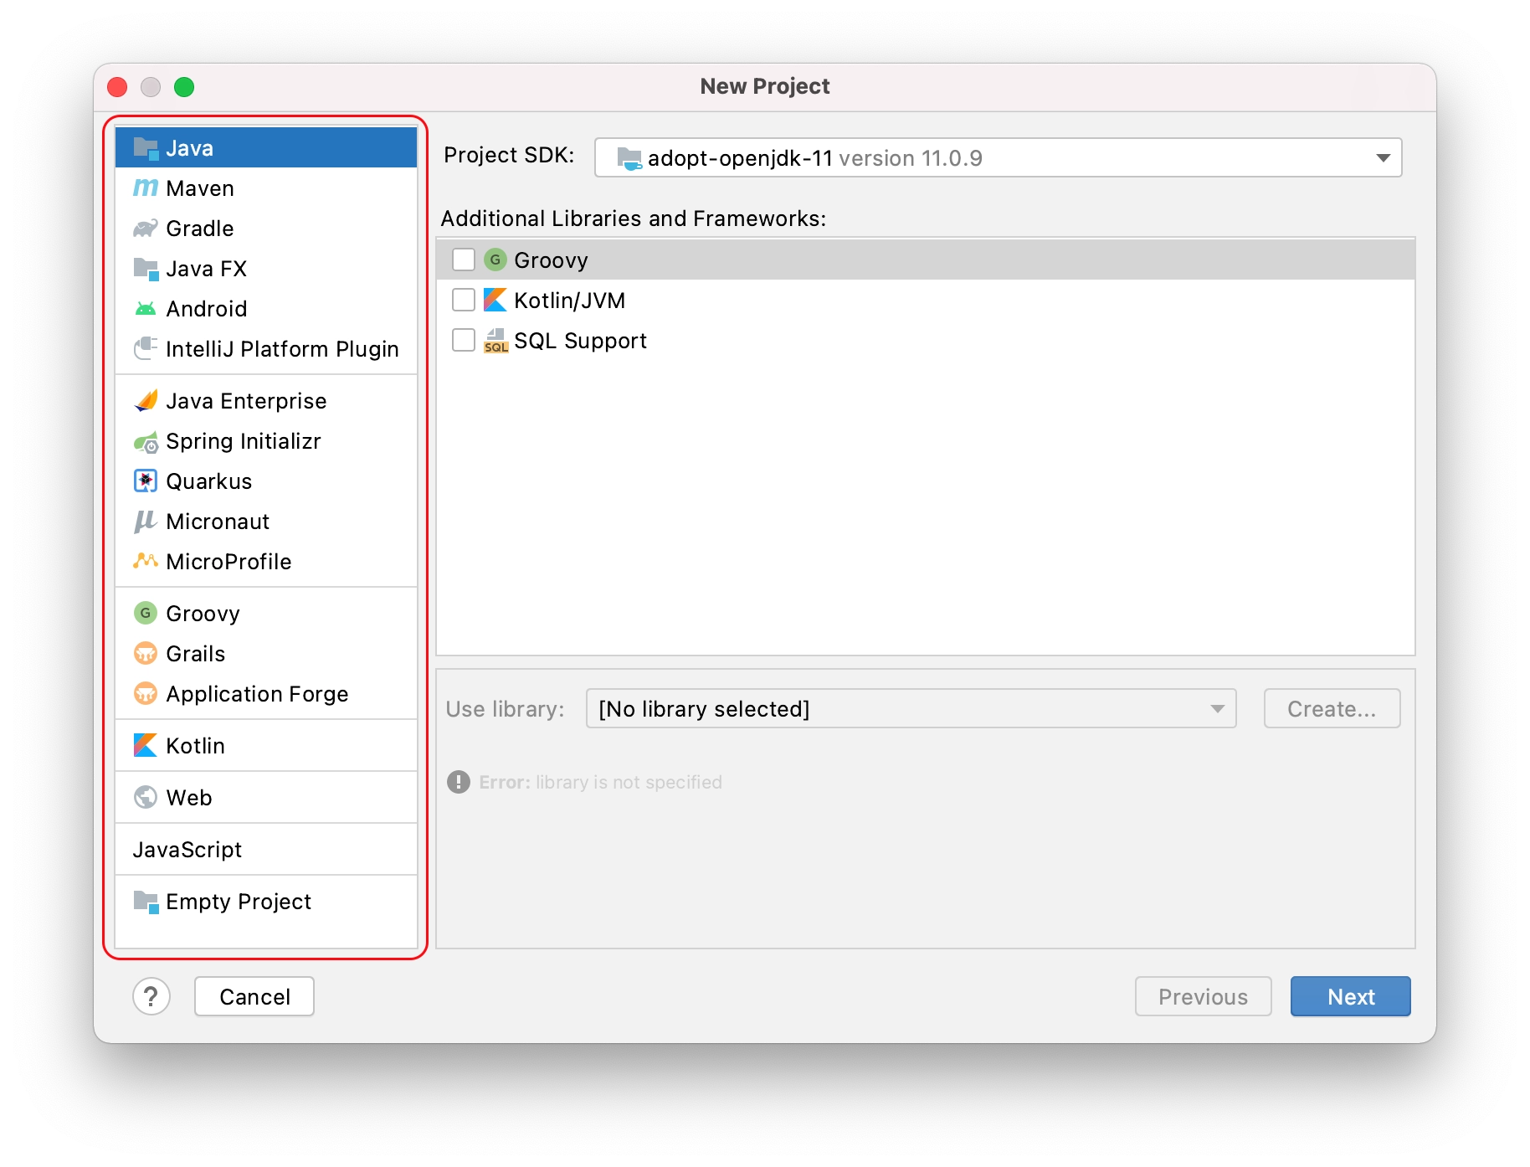Click the Quarkus icon
The width and height of the screenshot is (1530, 1167).
[146, 481]
